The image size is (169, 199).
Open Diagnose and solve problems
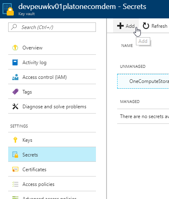click(52, 107)
